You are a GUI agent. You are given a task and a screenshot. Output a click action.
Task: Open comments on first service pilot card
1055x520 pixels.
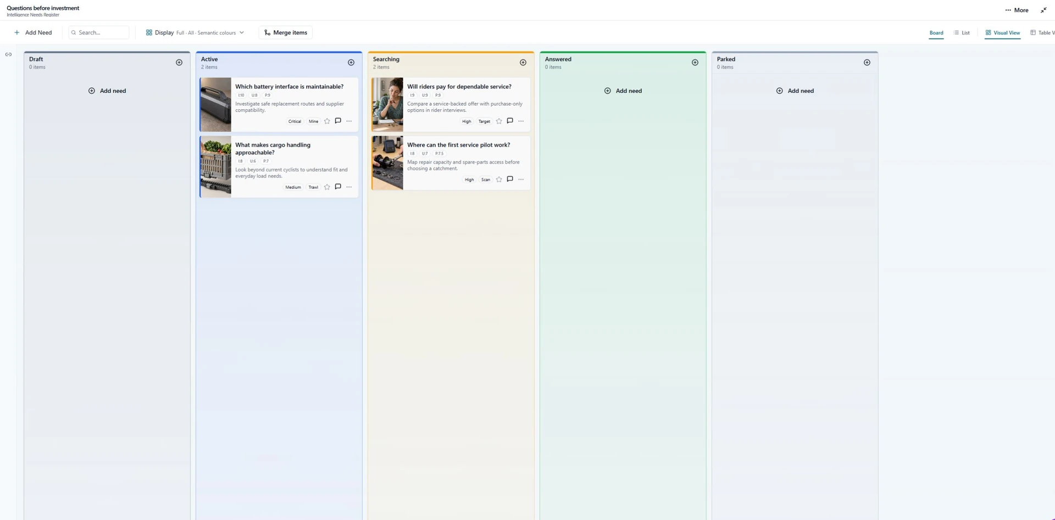[510, 180]
